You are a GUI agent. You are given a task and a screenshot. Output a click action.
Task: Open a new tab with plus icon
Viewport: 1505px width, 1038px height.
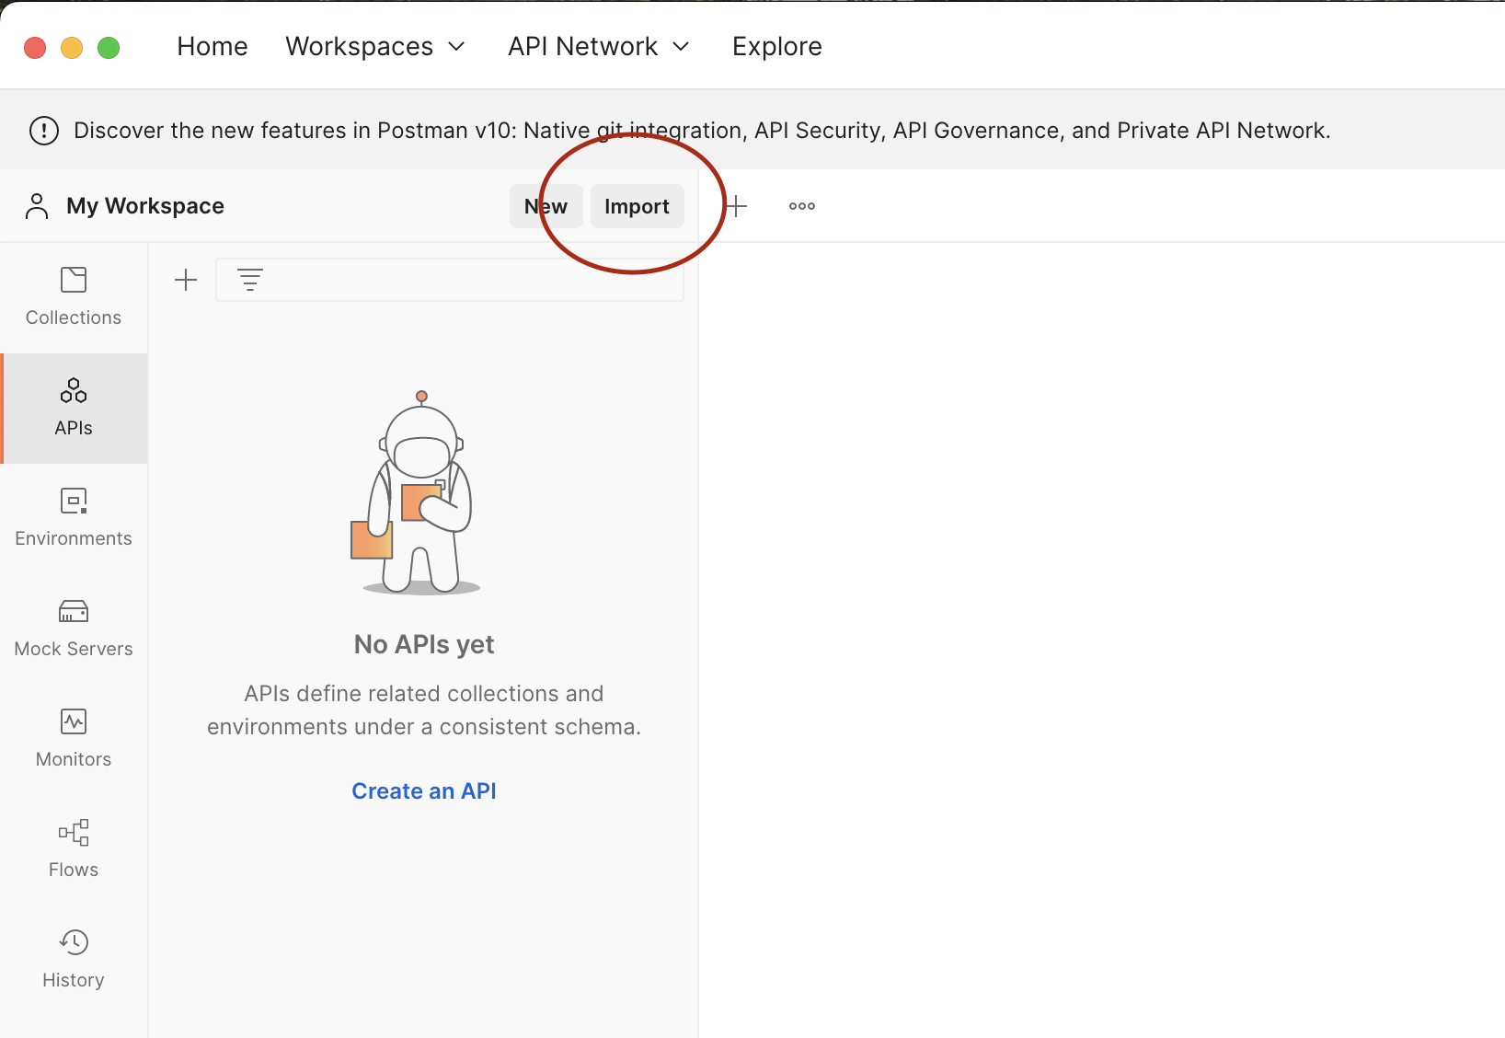click(736, 206)
